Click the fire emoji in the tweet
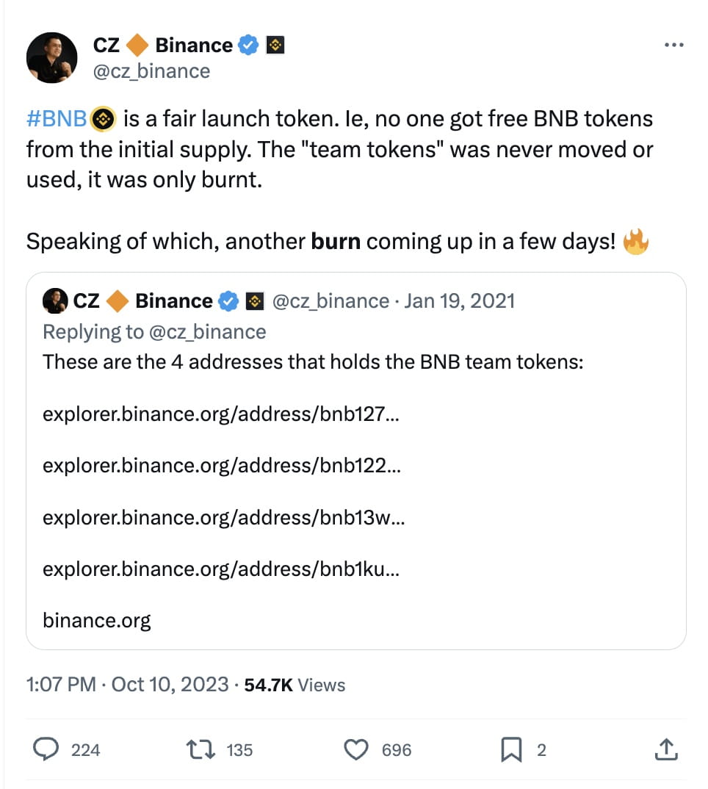Screen dimensions: 708x789 636,240
